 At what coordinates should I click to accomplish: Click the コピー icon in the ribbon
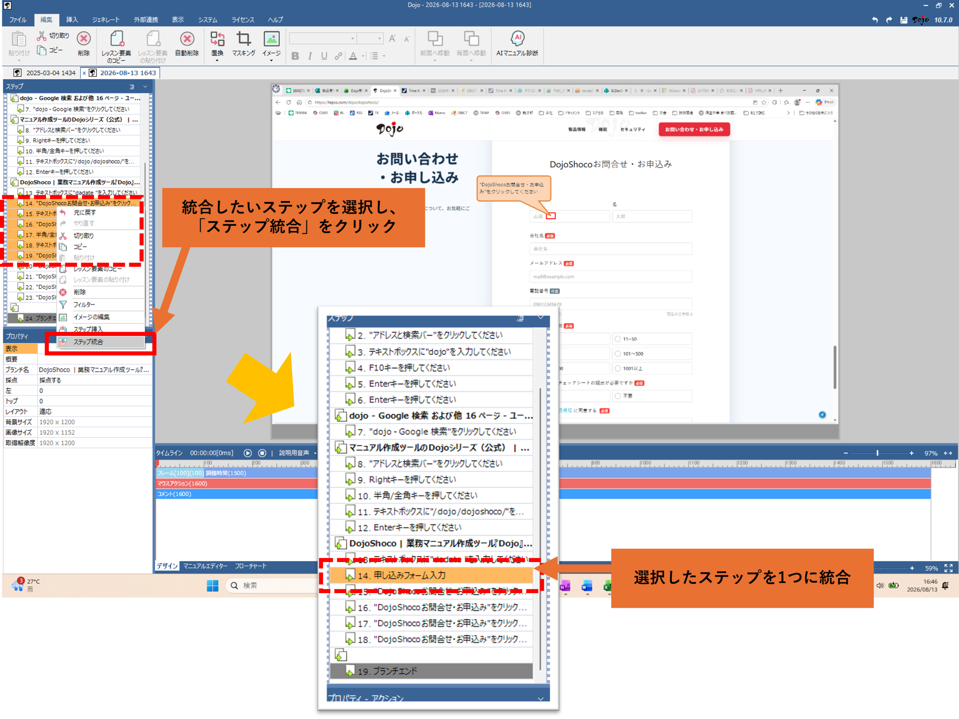[x=42, y=50]
